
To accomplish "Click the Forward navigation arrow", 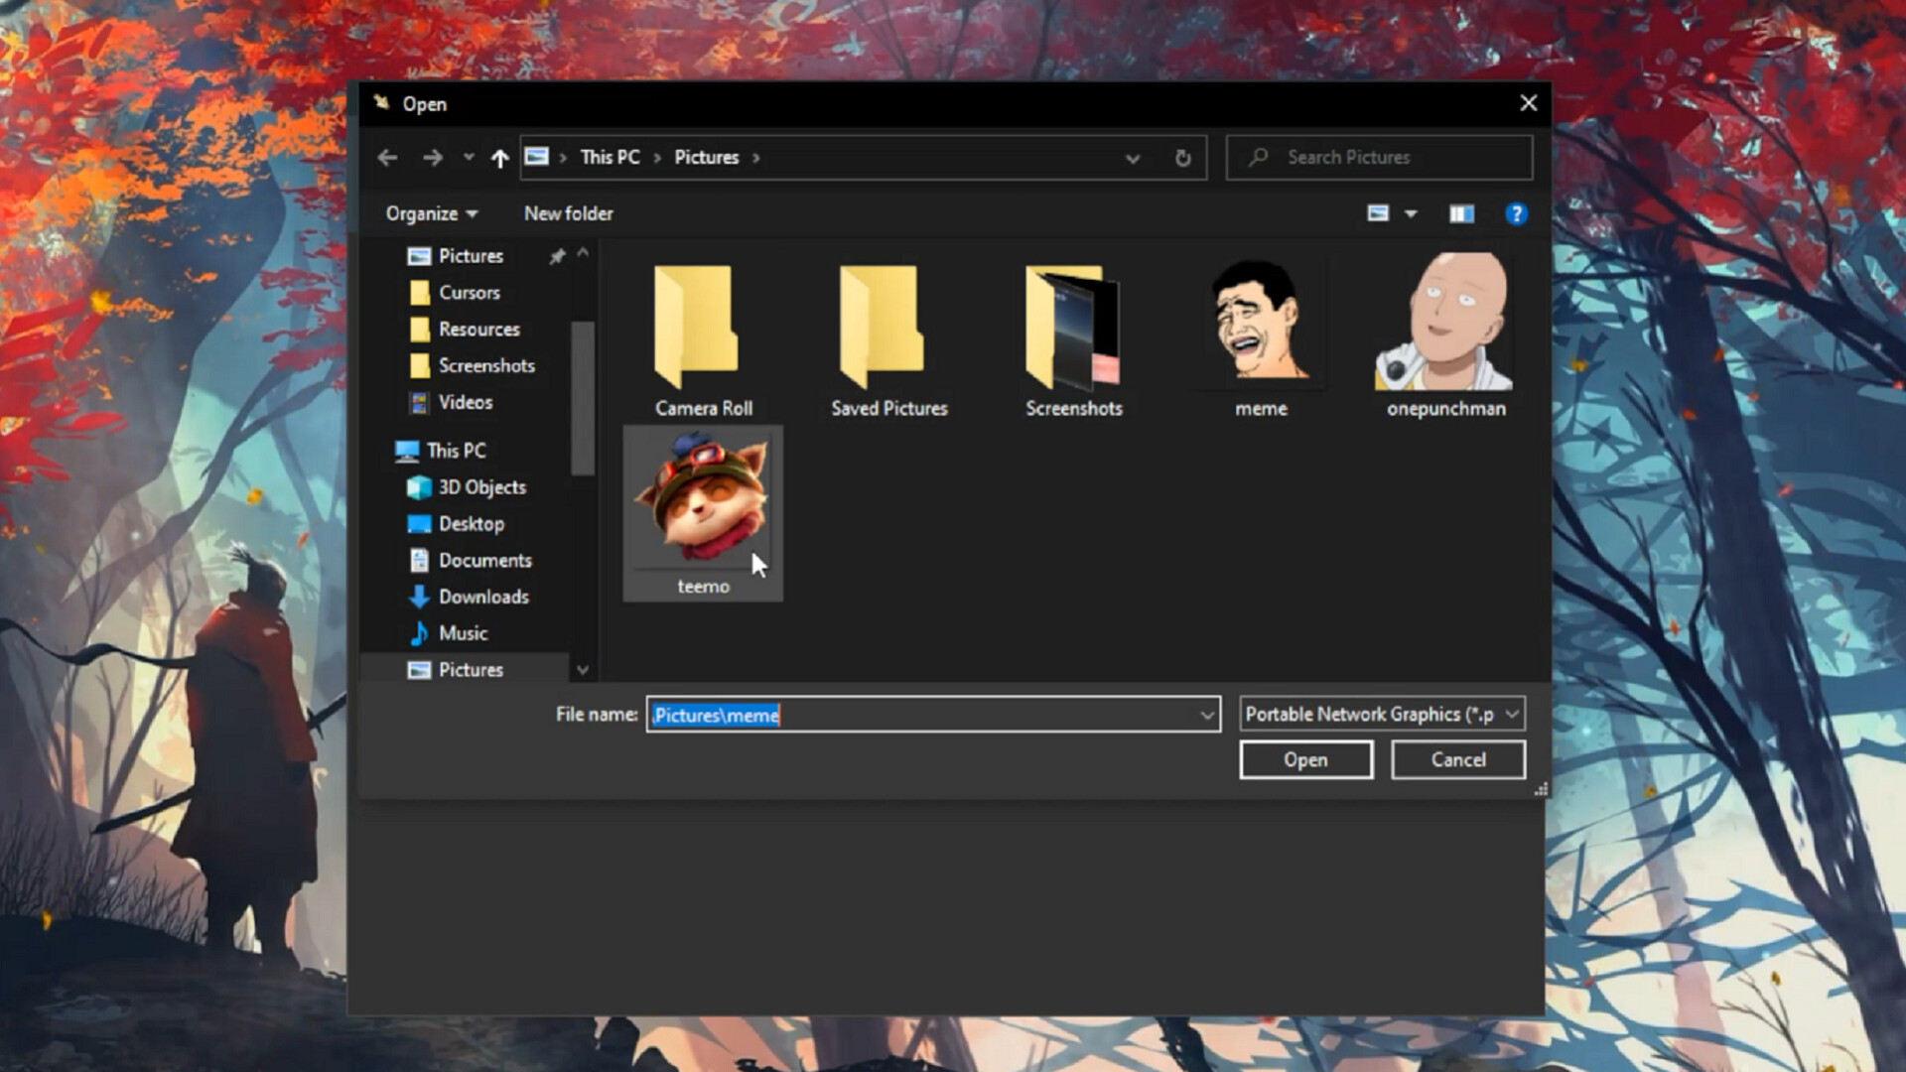I will pyautogui.click(x=433, y=157).
